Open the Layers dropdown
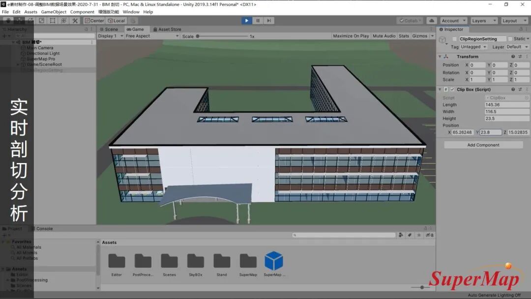The width and height of the screenshot is (531, 299). coord(484,21)
